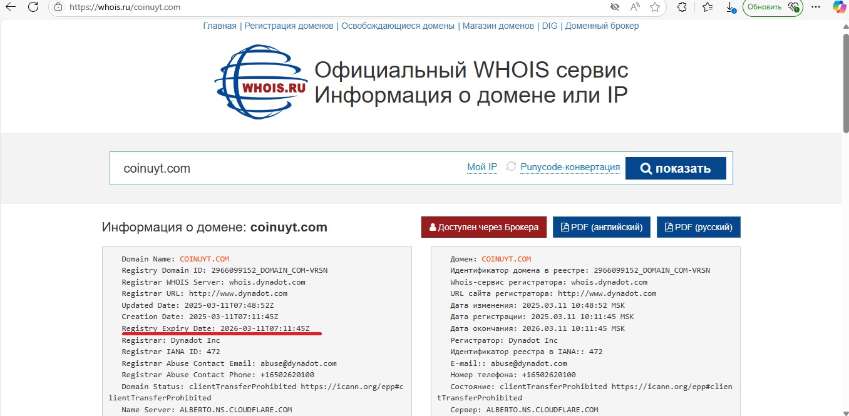The height and width of the screenshot is (416, 849).
Task: Click the domain search field
Action: [288, 168]
